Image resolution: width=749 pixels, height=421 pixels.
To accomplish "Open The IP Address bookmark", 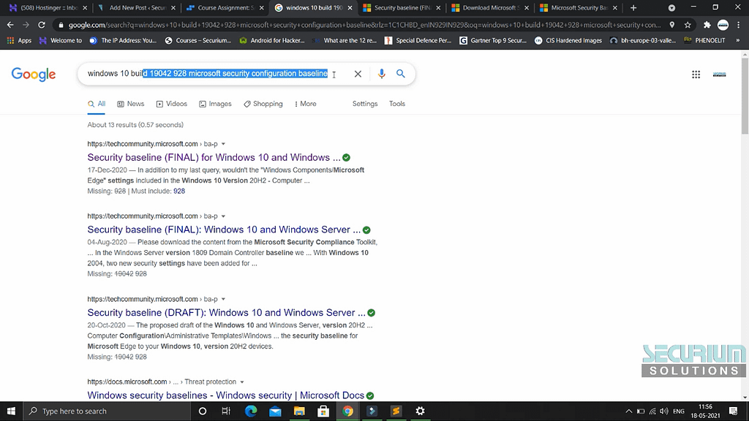I will (x=123, y=41).
